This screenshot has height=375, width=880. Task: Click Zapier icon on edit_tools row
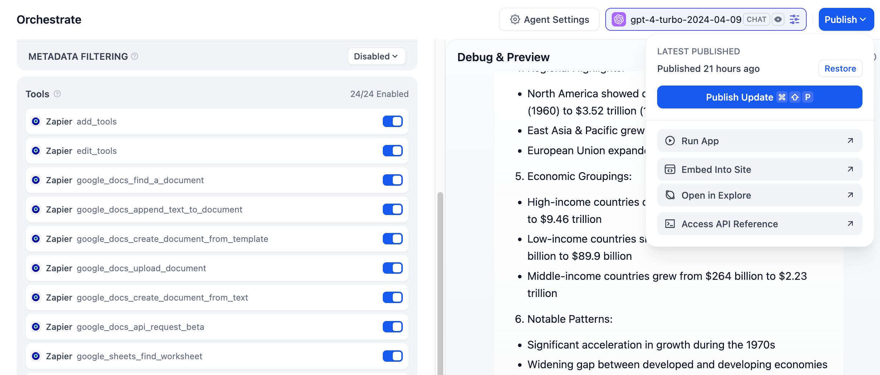36,151
